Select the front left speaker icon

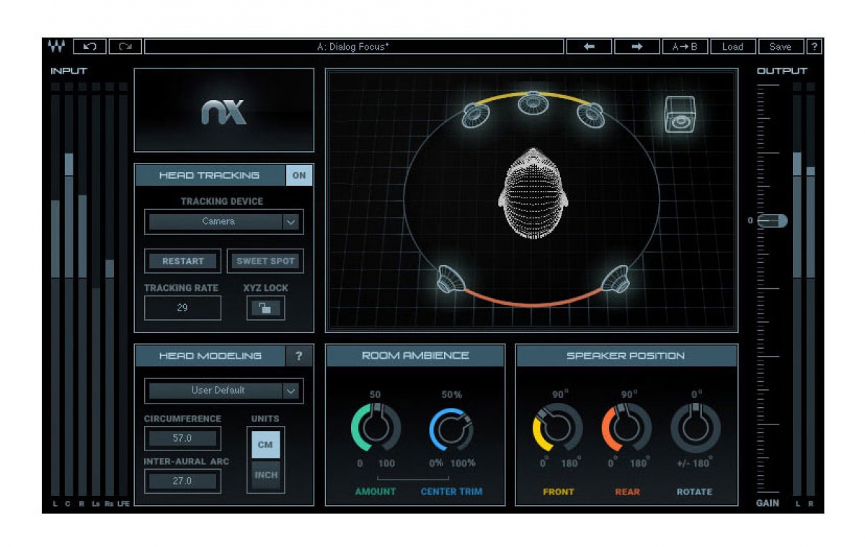tap(476, 114)
